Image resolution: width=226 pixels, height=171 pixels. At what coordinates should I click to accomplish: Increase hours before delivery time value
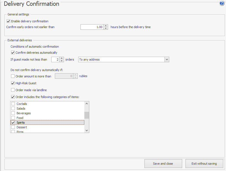point(106,26)
